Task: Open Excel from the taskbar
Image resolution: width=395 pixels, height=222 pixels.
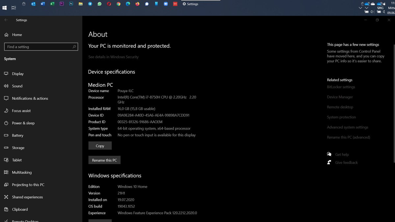Action: click(52, 4)
